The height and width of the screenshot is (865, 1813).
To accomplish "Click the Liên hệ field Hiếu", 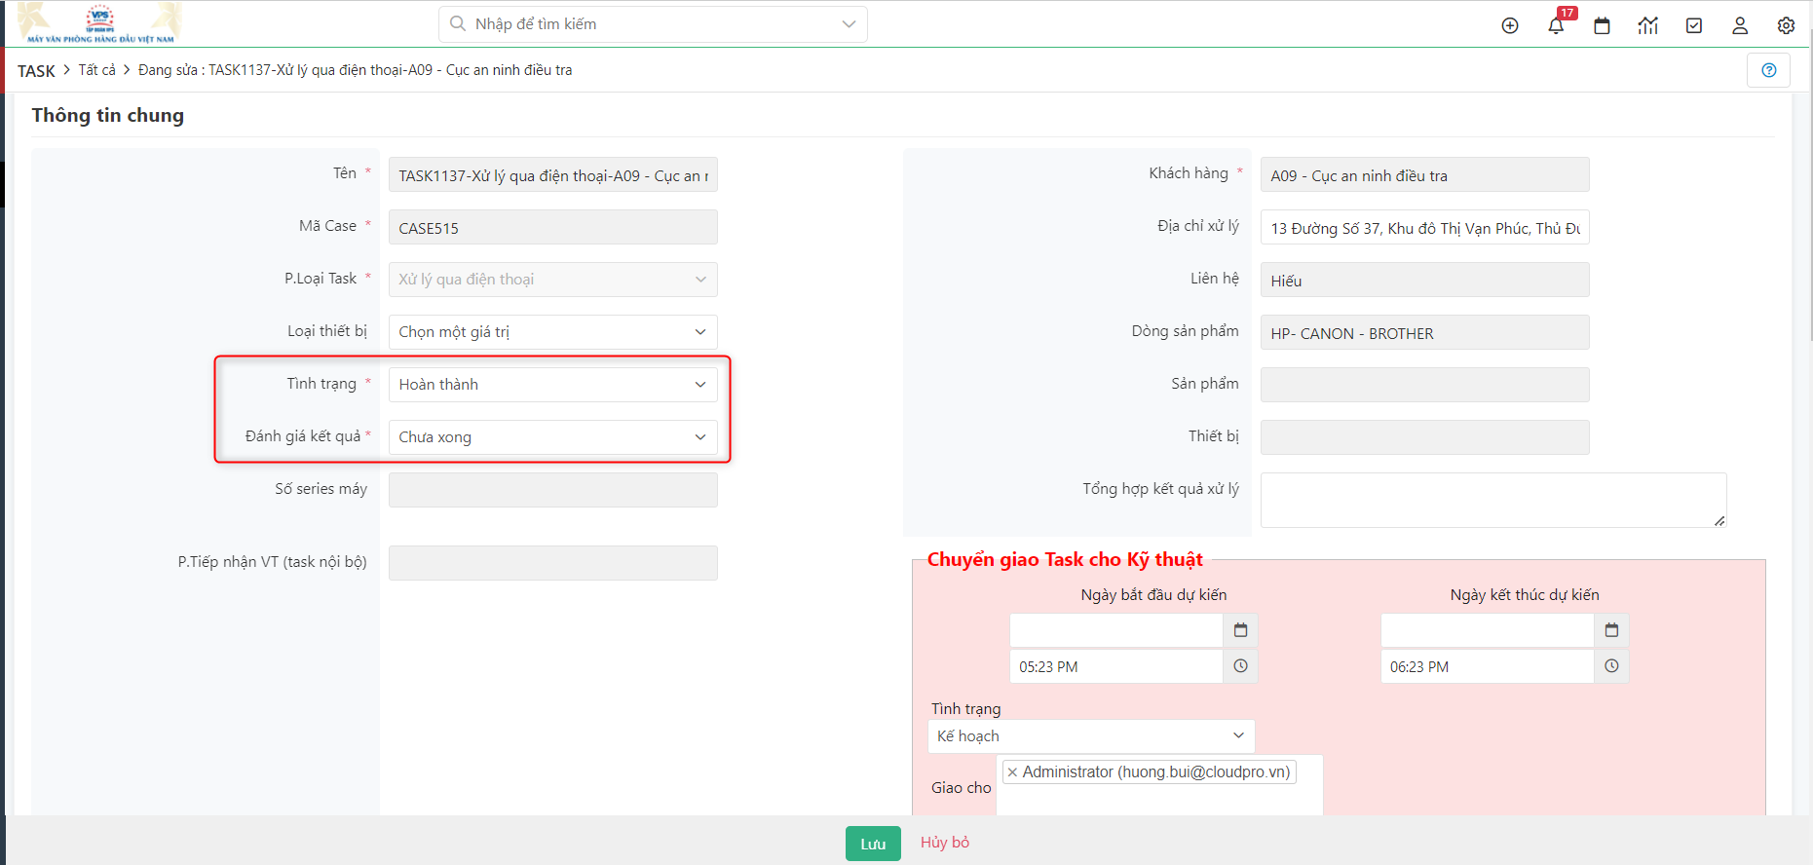I will [1424, 281].
